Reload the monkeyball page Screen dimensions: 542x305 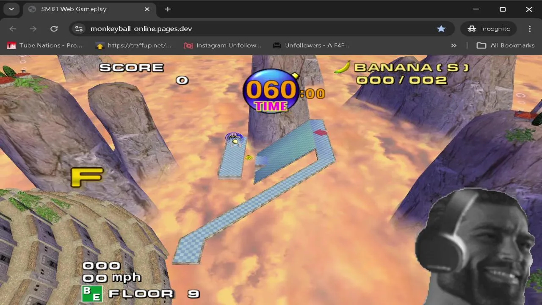pos(54,29)
